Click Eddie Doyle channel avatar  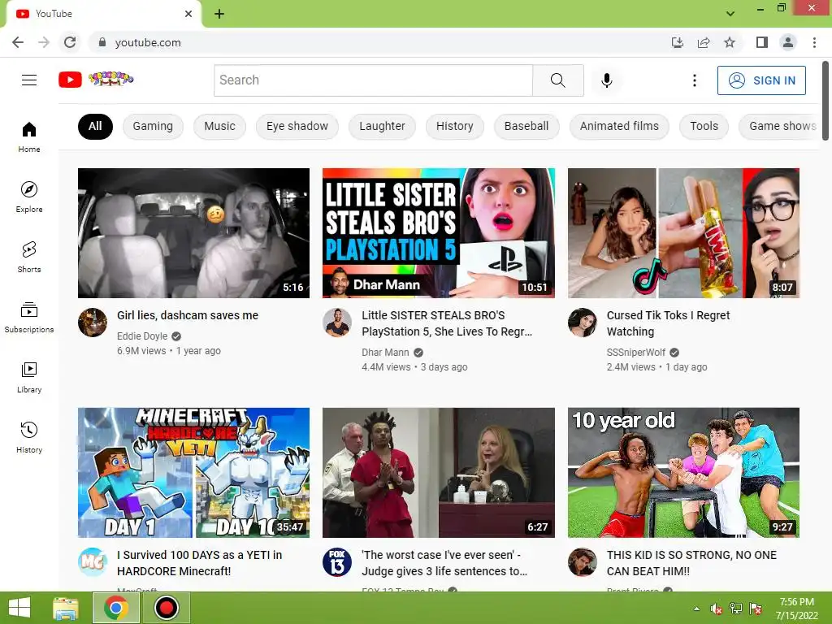[93, 322]
